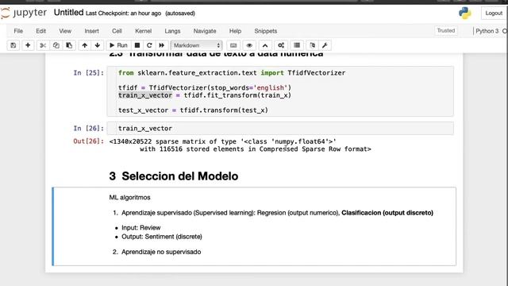Viewport: 508px width, 286px height.
Task: Click the Out[26] sparse matrix output text
Action: (240, 145)
